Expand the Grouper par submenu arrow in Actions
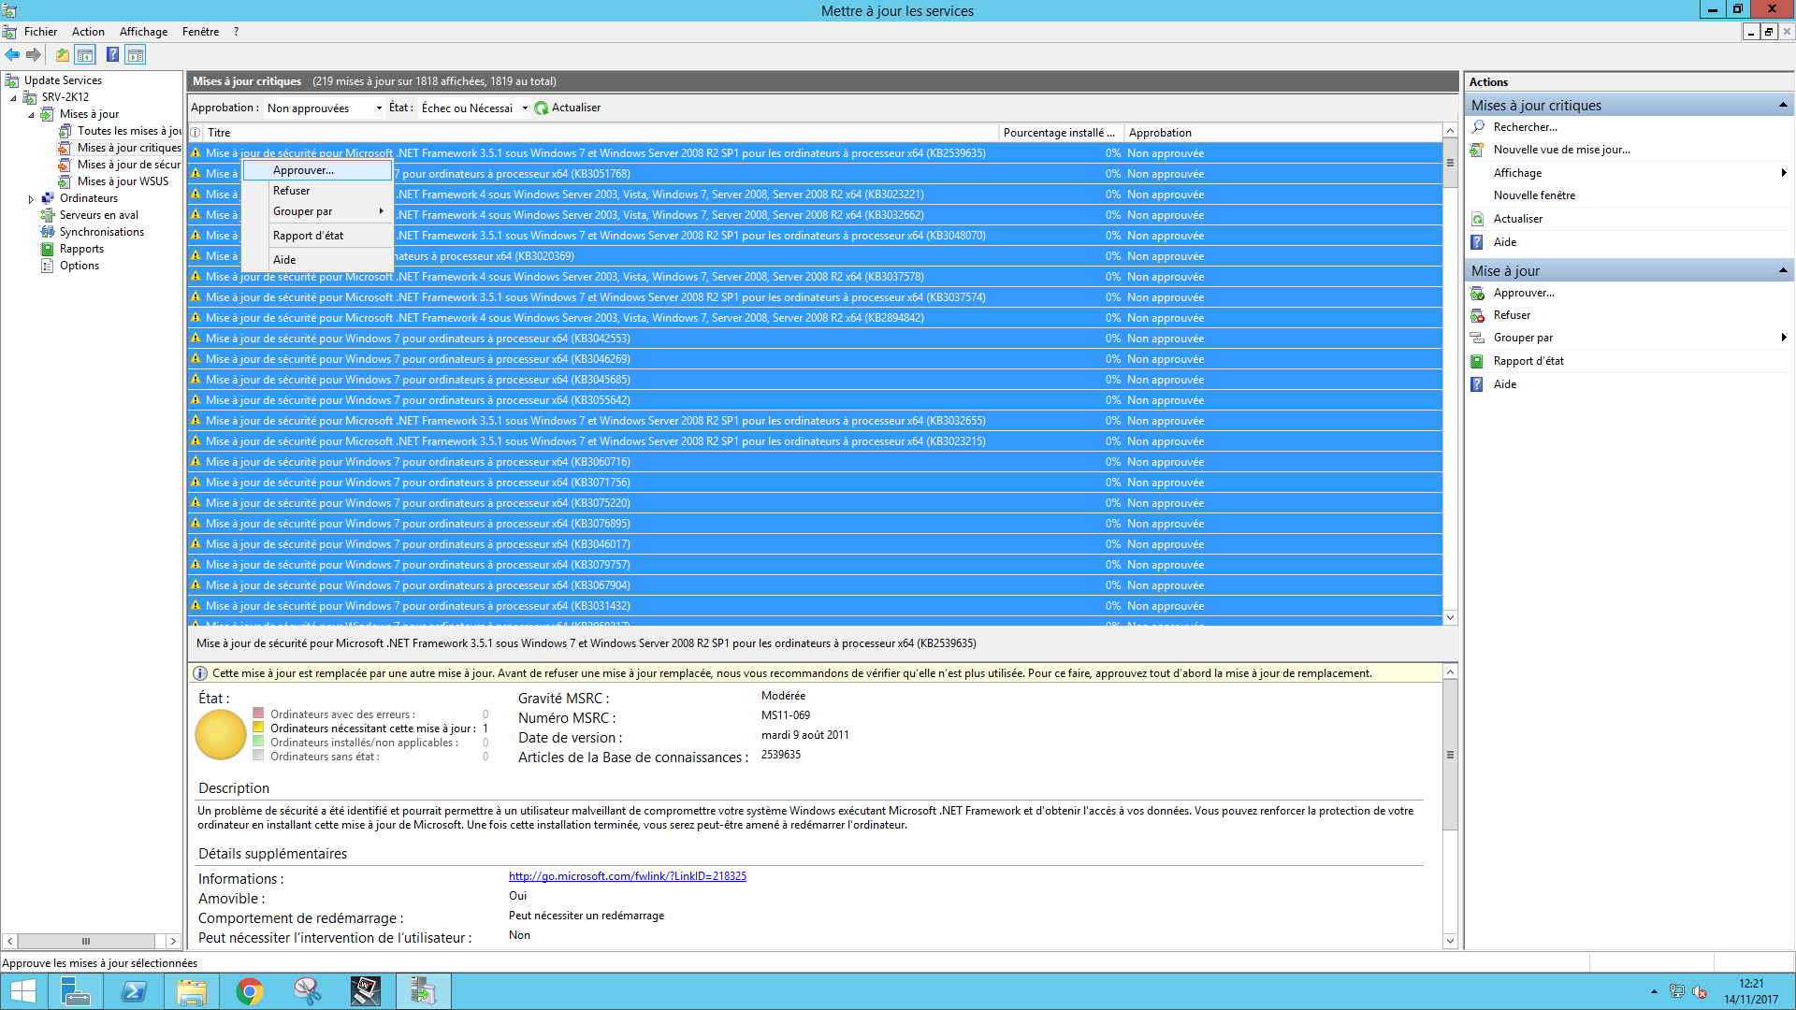The height and width of the screenshot is (1010, 1796). tap(1784, 338)
